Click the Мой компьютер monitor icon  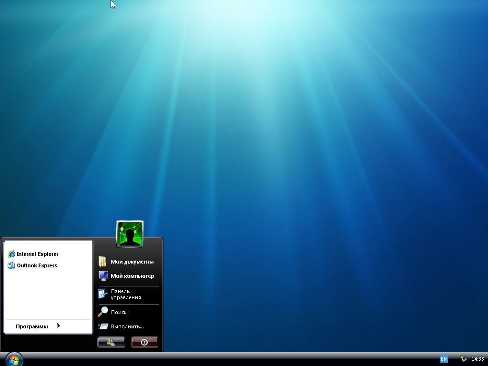(x=103, y=276)
